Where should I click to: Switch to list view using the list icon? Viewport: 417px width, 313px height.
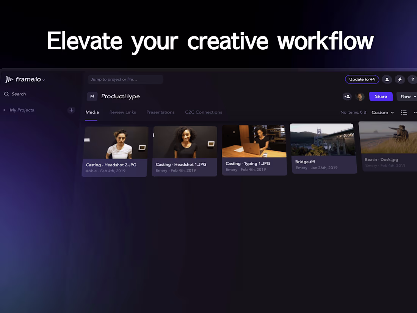tap(404, 112)
